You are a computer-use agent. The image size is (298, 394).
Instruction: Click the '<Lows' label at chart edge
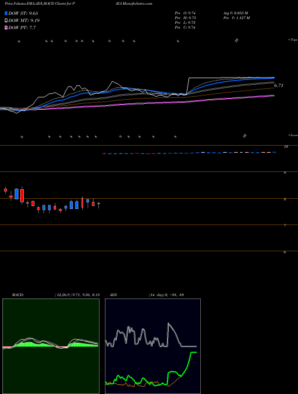coord(293,135)
